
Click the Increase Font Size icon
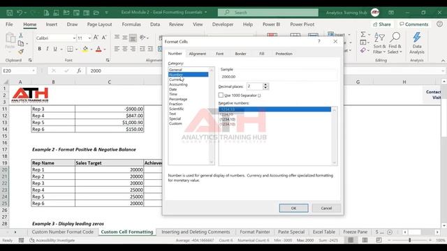tap(96, 38)
